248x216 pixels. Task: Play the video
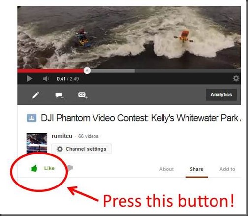(30, 79)
